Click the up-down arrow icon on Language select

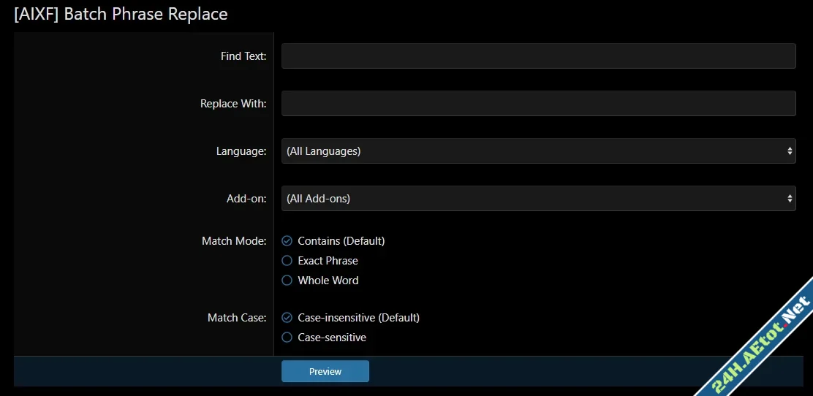(x=790, y=151)
